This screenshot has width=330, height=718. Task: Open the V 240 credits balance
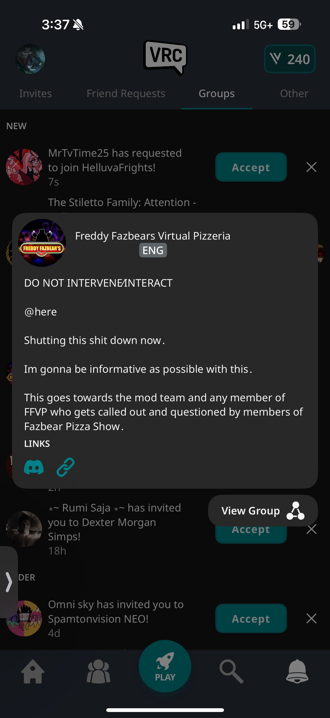click(290, 59)
